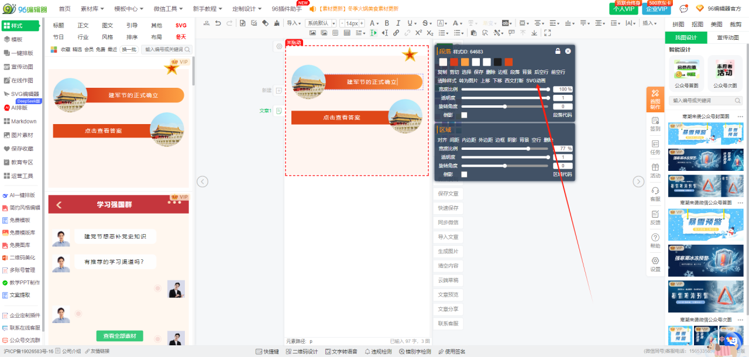The width and height of the screenshot is (749, 357).
Task: Enable 倒影 checkbox in the 段落 panel
Action: coord(464,115)
